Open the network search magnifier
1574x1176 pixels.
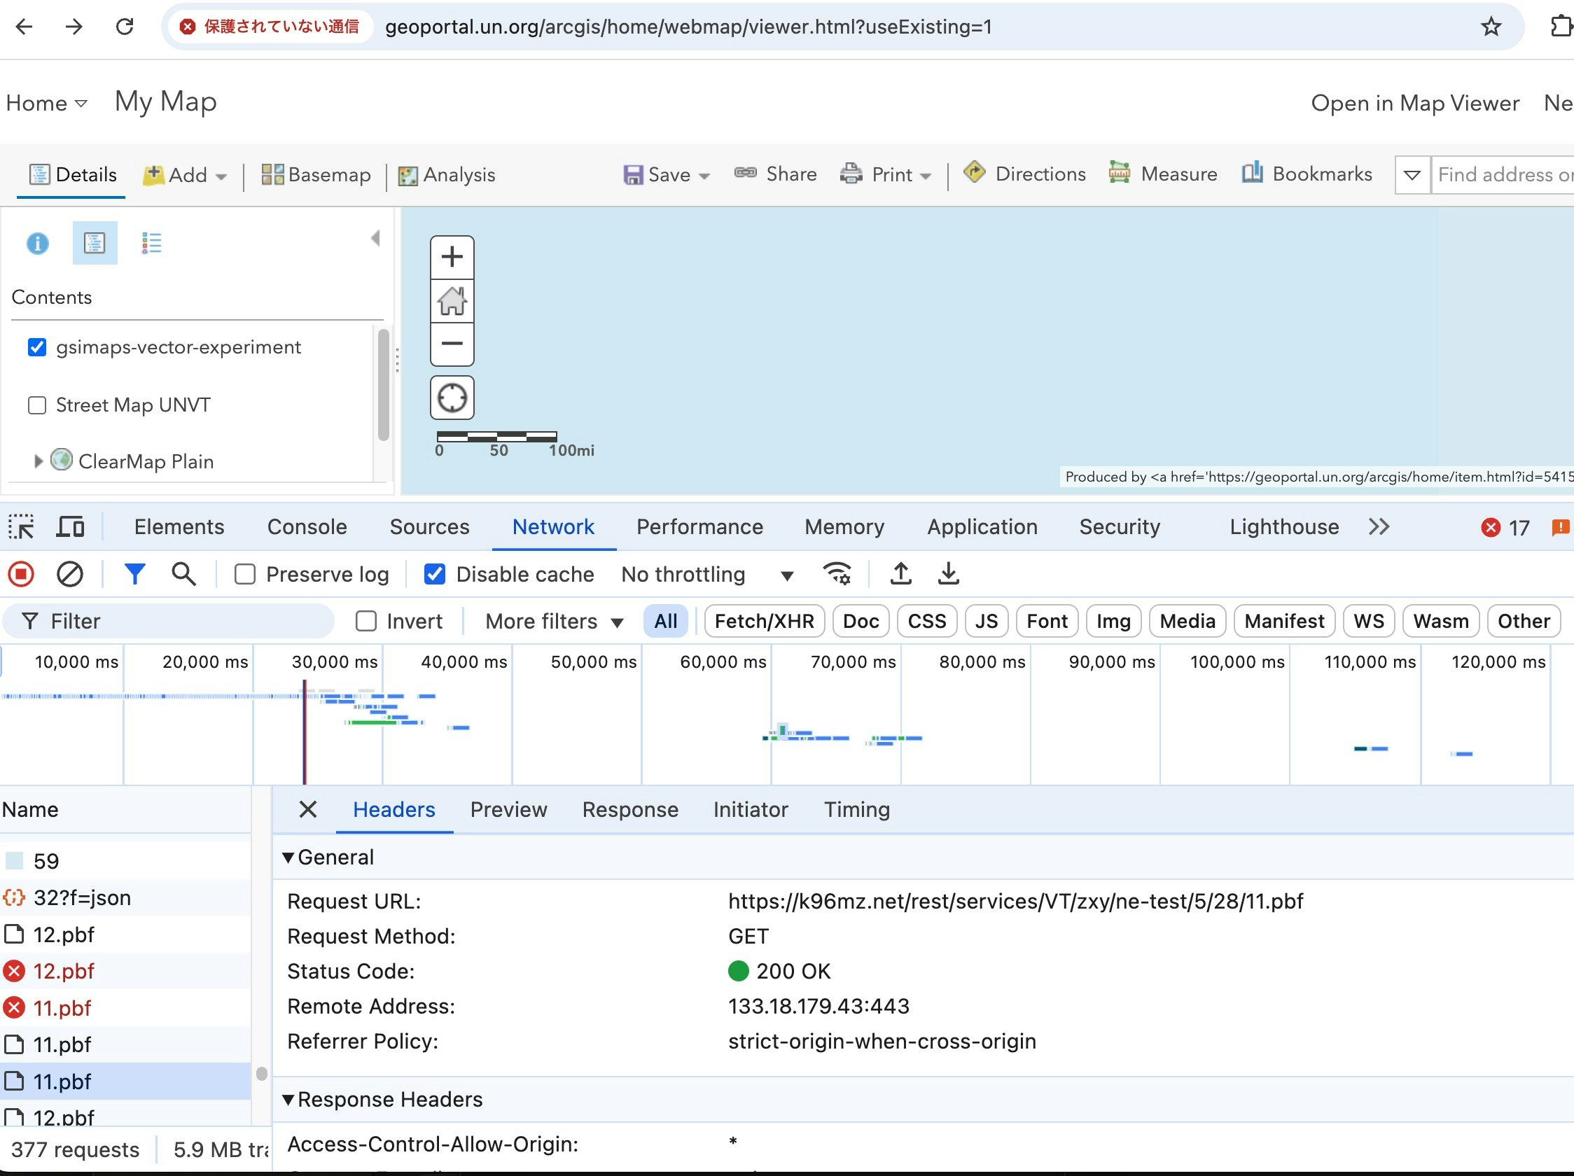tap(183, 574)
